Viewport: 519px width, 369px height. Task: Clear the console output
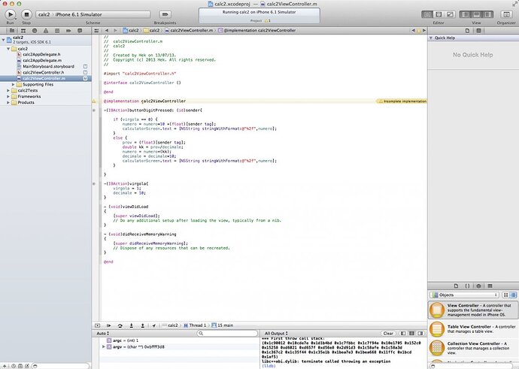coord(388,333)
